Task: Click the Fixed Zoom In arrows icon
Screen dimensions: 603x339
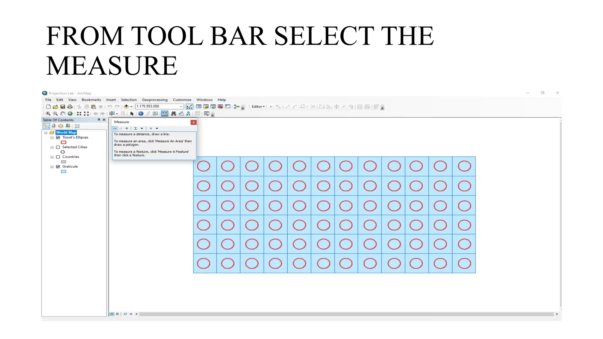Action: point(79,114)
